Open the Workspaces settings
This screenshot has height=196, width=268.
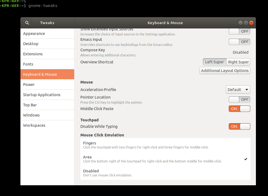pyautogui.click(x=34, y=125)
